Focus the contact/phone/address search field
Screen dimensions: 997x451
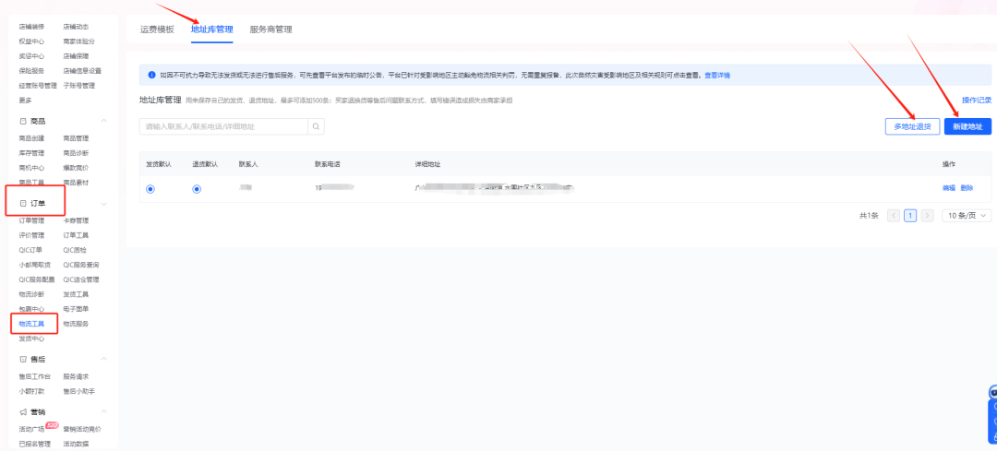[223, 126]
